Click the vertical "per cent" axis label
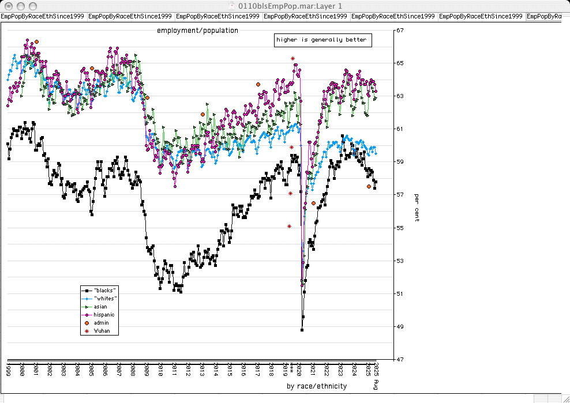570x403 pixels. coord(416,208)
